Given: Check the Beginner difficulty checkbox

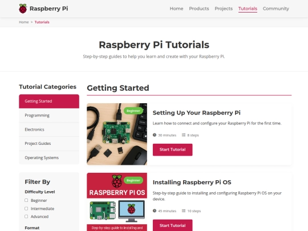Looking at the screenshot, I should point(26,200).
